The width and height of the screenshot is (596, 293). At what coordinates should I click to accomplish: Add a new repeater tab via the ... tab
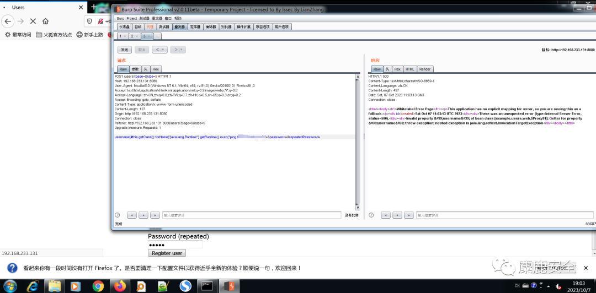pos(157,36)
